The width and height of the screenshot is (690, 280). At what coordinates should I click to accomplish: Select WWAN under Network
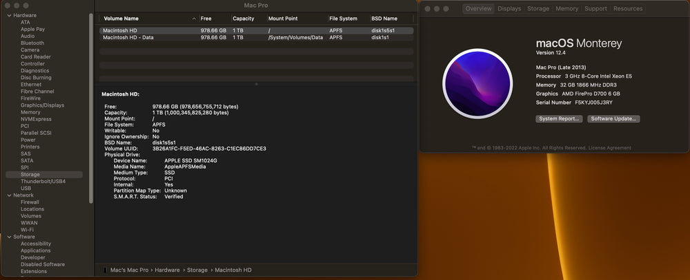(x=29, y=223)
